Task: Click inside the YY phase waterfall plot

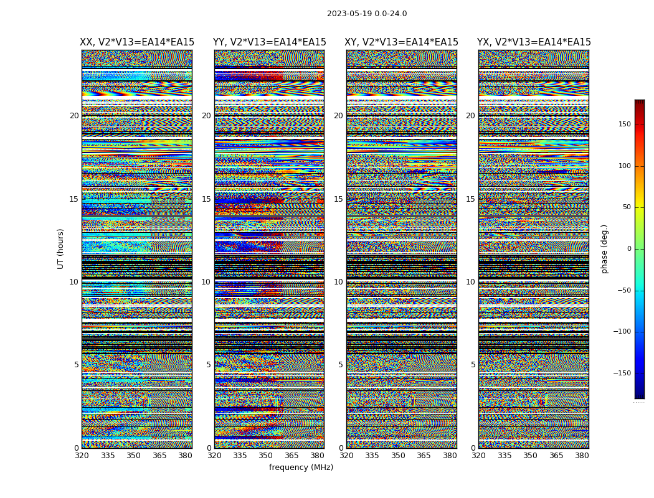Action: coord(270,249)
